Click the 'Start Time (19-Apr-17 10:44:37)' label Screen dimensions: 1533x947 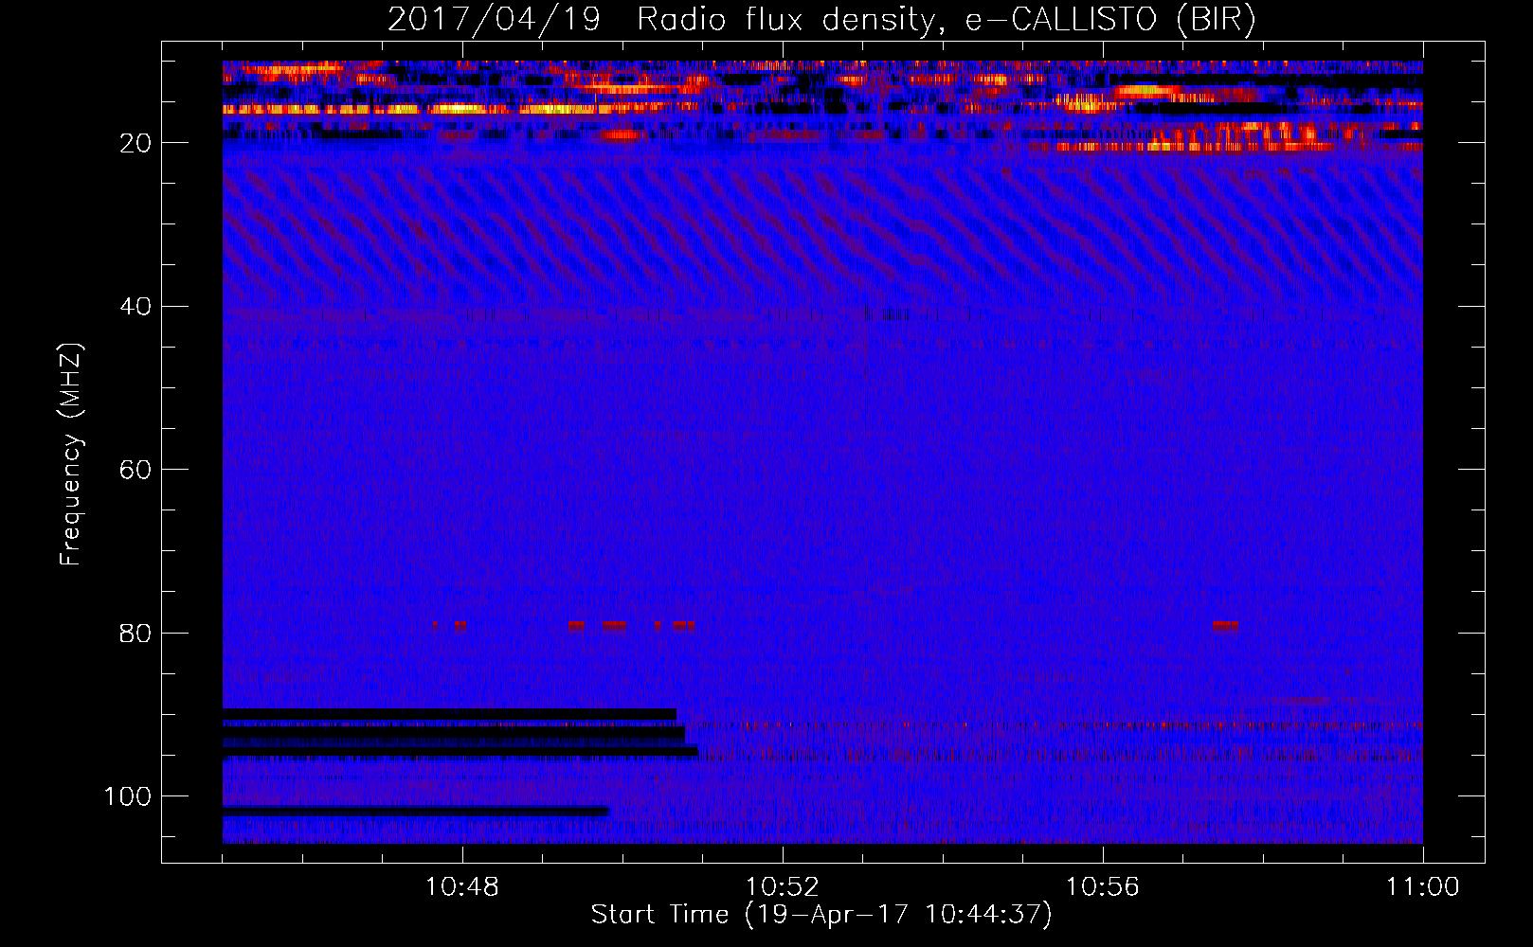pyautogui.click(x=821, y=915)
